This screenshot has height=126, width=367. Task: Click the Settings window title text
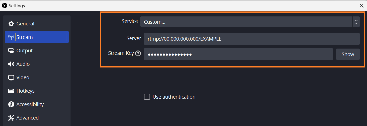coord(17,5)
